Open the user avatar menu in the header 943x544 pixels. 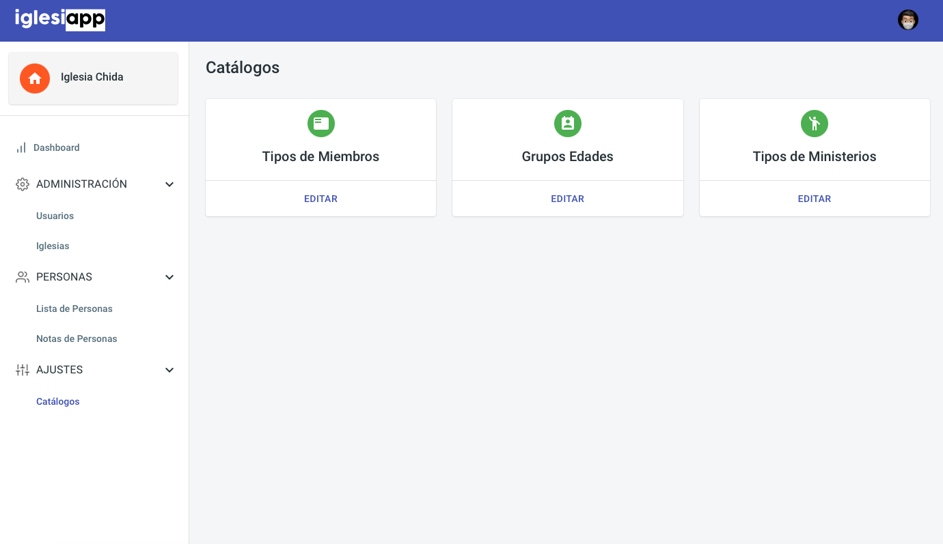907,20
